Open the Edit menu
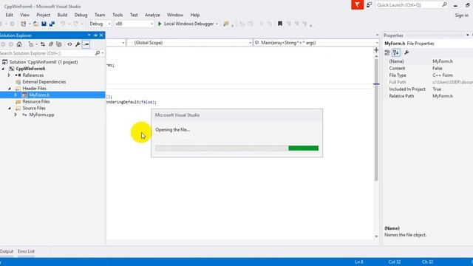Viewport: 473px width, 266px height. coord(9,15)
